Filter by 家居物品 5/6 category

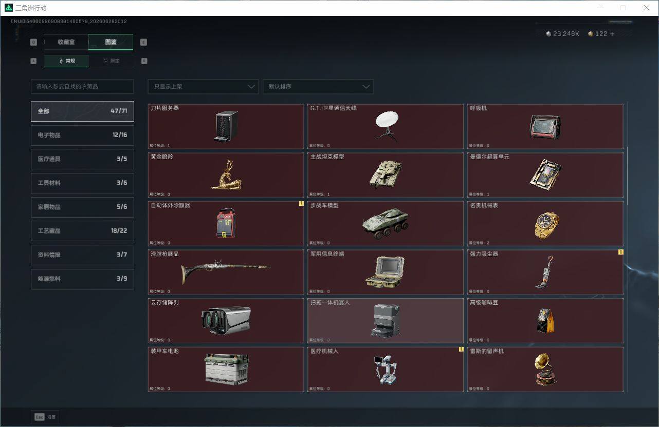point(82,207)
